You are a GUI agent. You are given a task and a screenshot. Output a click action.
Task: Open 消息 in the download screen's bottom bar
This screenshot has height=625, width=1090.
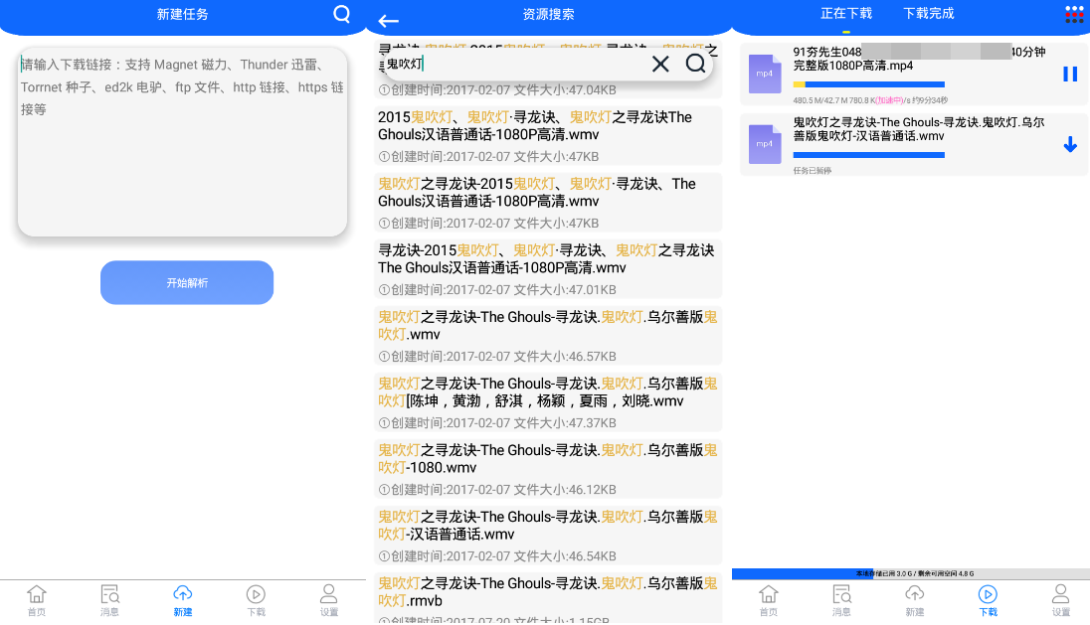click(x=841, y=600)
